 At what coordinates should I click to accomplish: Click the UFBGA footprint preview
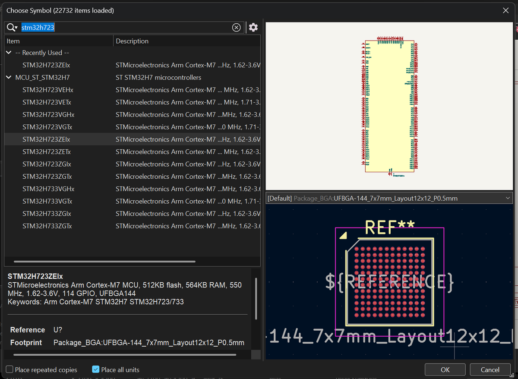click(x=390, y=281)
